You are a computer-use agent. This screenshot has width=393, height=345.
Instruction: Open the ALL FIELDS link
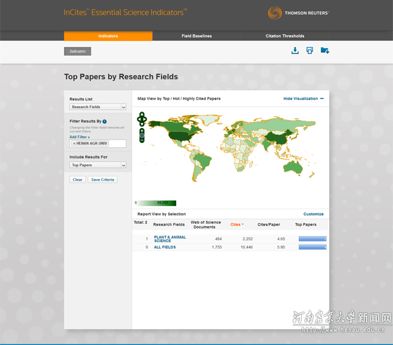pos(165,247)
